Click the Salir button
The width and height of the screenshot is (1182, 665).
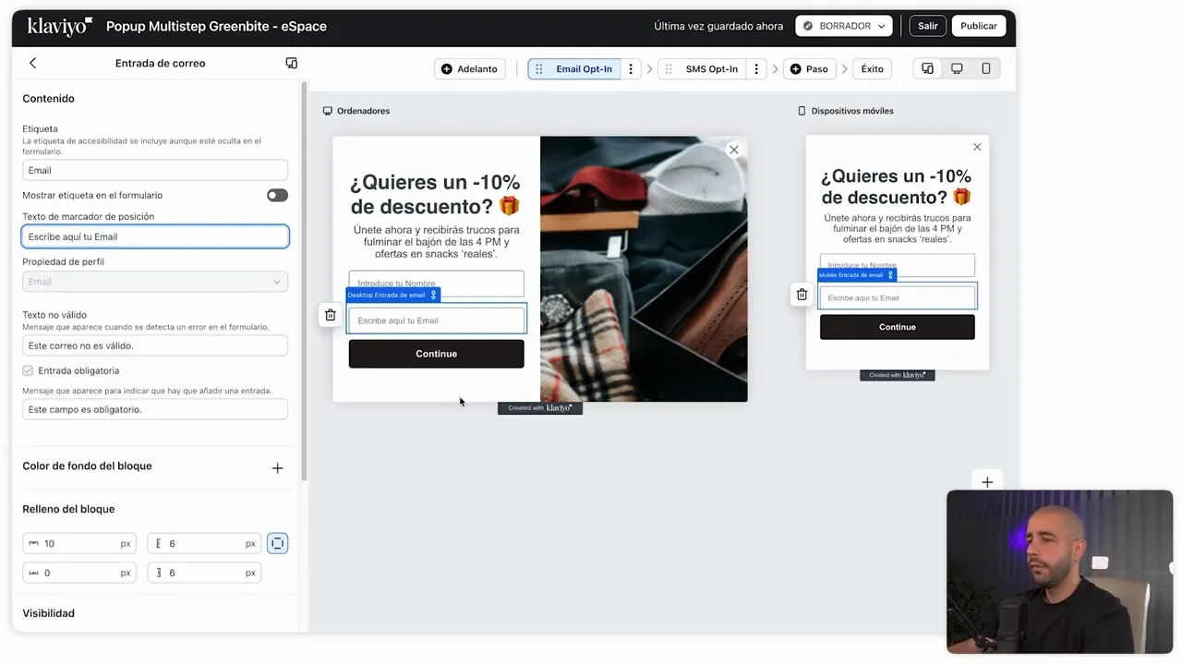pos(927,26)
